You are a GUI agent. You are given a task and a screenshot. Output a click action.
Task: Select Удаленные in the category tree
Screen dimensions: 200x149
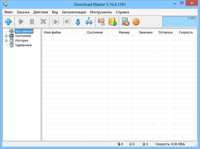23,45
